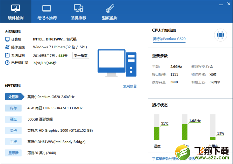233x164 pixels.
Task: Click the monitor magnifier icon for 硬件检测
Action: click(x=15, y=8)
